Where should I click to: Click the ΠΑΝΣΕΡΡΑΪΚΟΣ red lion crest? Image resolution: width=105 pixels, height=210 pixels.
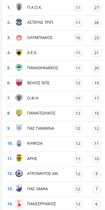coord(19,204)
